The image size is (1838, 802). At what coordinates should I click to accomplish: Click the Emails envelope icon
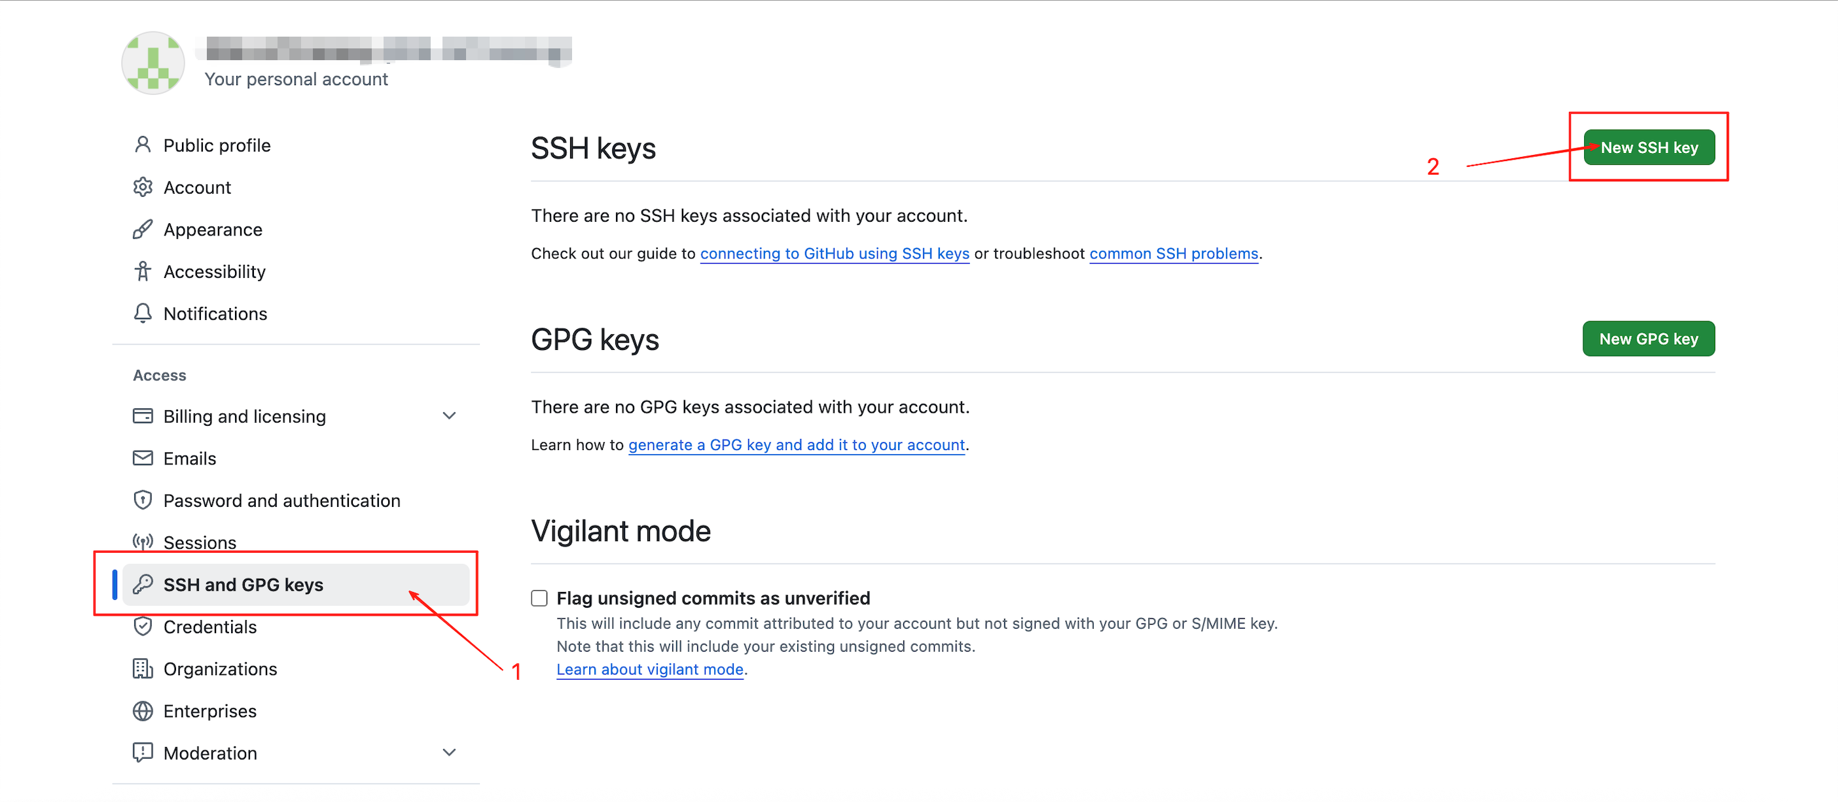143,458
